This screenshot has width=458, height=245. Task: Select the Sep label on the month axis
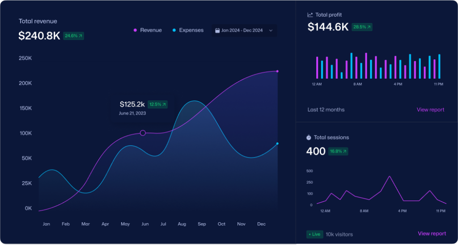click(x=202, y=224)
